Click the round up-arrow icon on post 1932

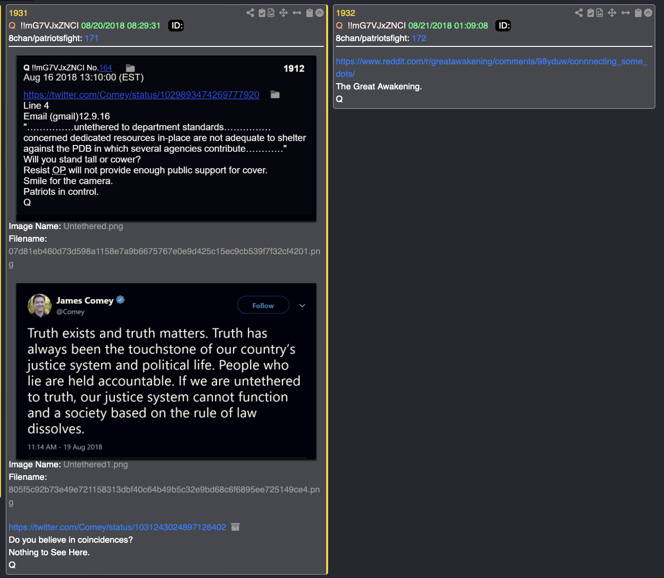[x=648, y=13]
